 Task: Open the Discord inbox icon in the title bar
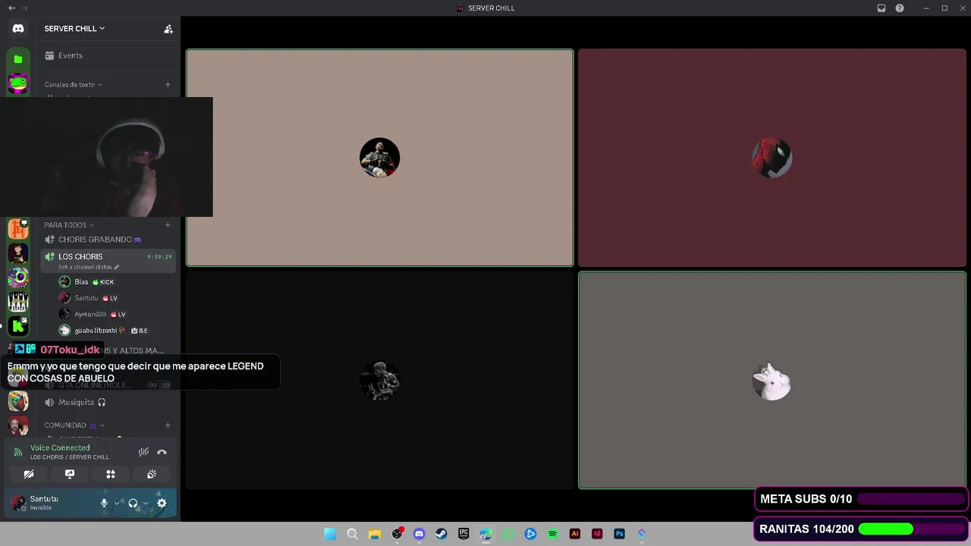point(881,8)
